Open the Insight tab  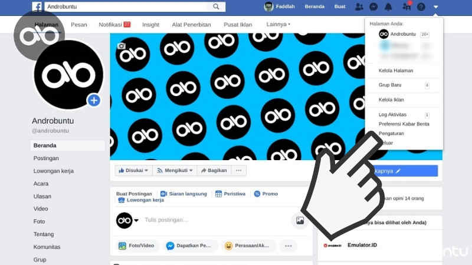(x=150, y=25)
